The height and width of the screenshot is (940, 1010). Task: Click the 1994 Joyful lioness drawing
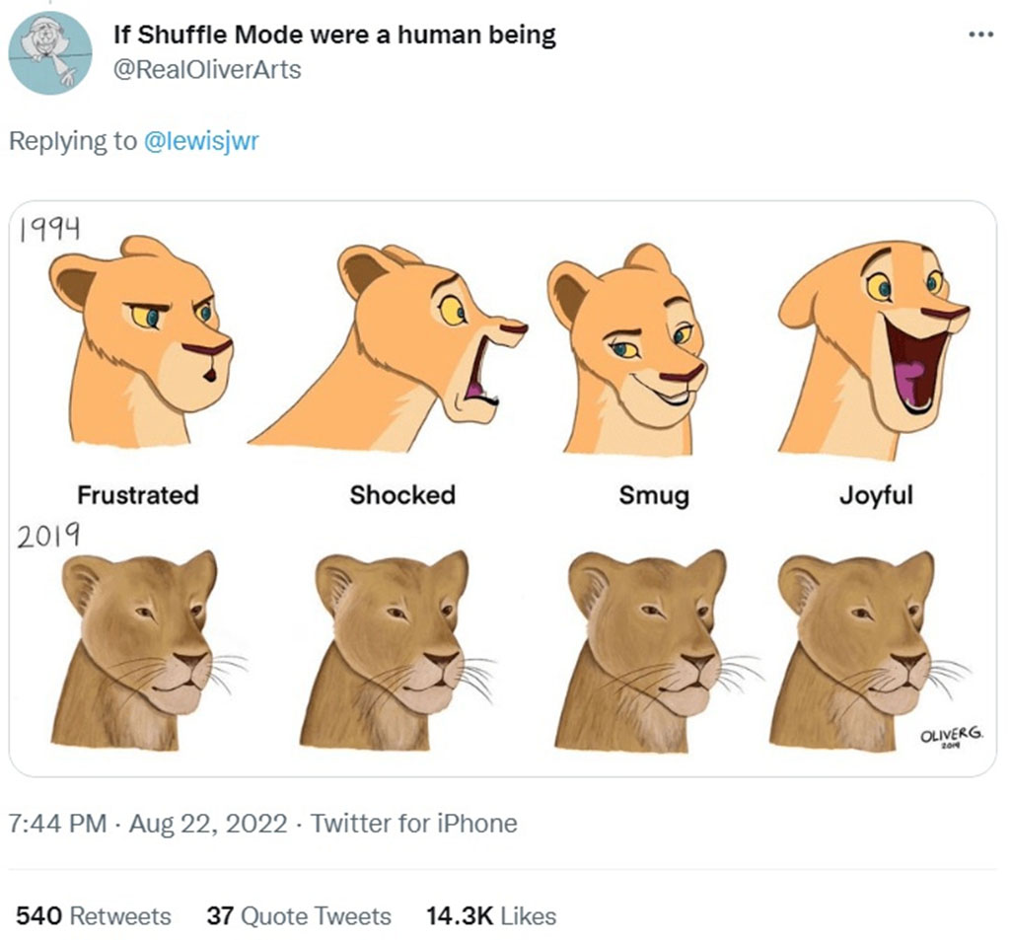point(873,345)
